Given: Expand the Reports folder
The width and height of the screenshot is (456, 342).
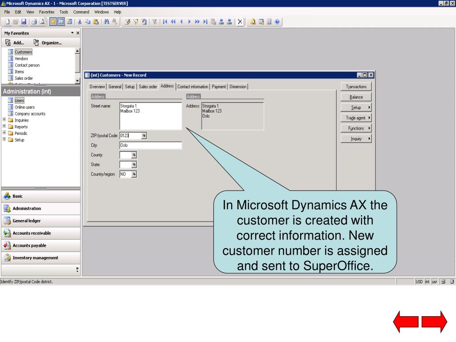Looking at the screenshot, I should (x=4, y=126).
